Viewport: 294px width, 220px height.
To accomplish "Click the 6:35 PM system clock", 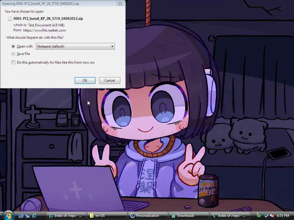I will 283,216.
